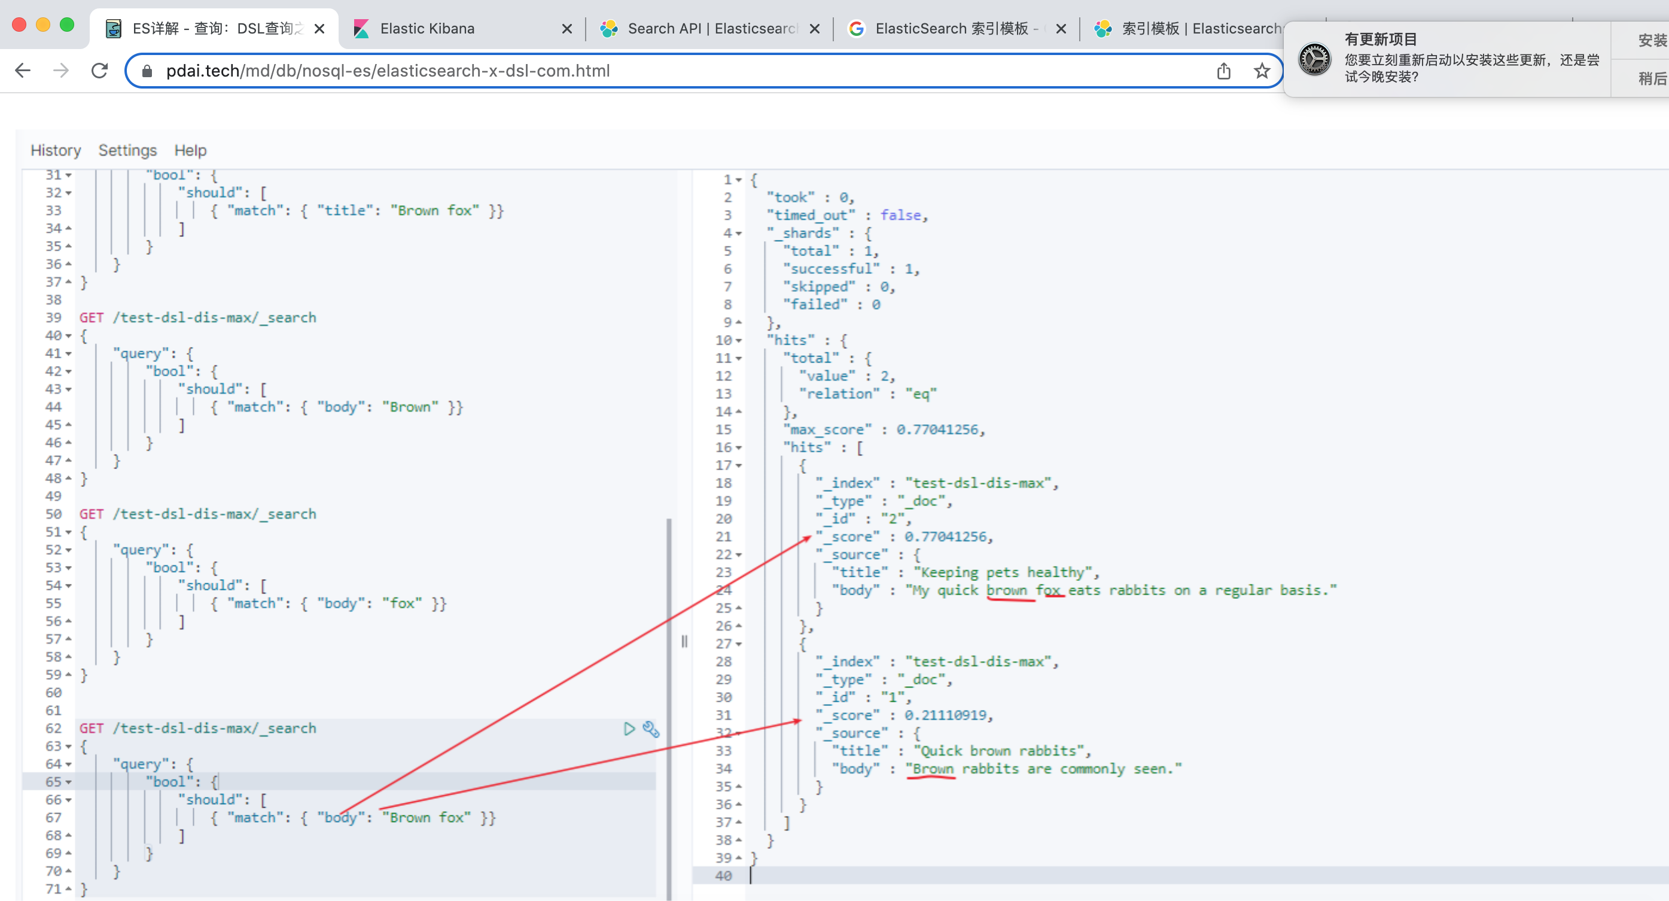Click the "relation" : "eq" output line
The width and height of the screenshot is (1669, 901).
click(x=868, y=394)
